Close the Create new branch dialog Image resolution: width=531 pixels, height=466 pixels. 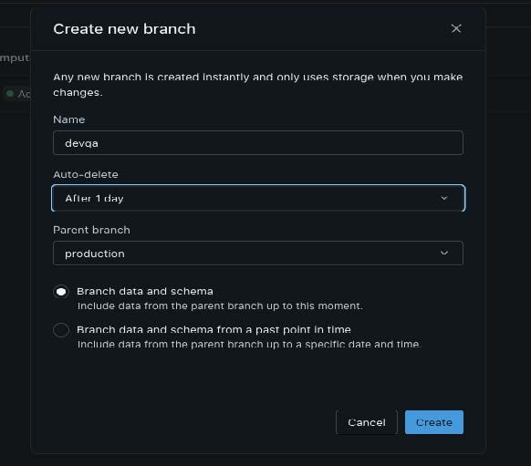[x=456, y=29]
